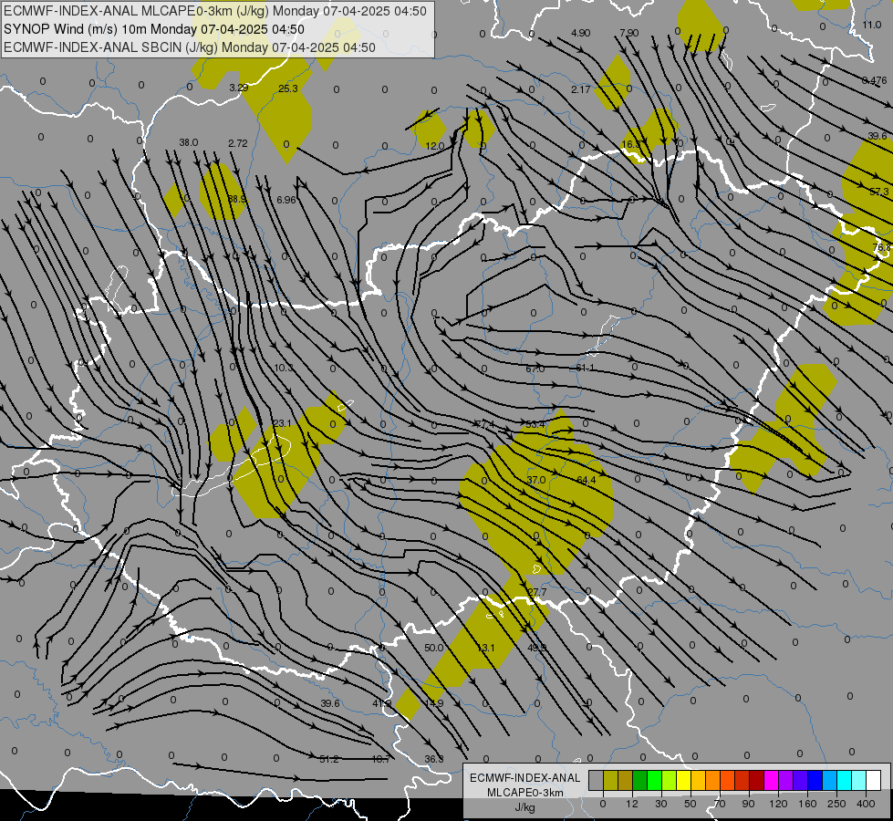Image resolution: width=893 pixels, height=821 pixels.
Task: Click the 23.1 map value
Action: [x=282, y=423]
